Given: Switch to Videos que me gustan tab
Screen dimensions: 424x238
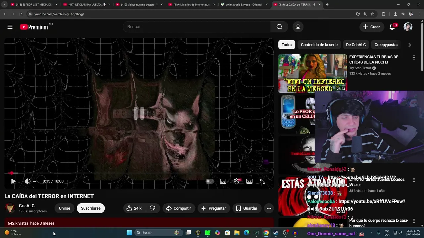Looking at the screenshot, I should pyautogui.click(x=139, y=5).
